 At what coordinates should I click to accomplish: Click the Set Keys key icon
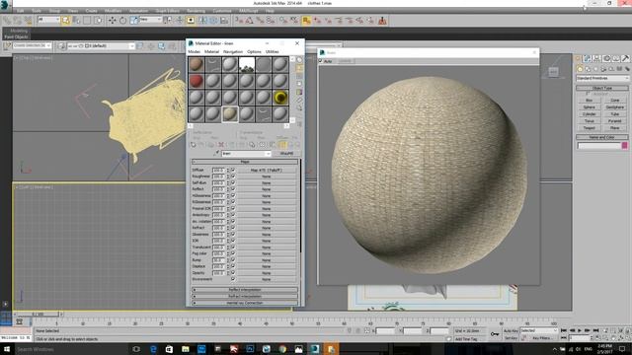[495, 334]
